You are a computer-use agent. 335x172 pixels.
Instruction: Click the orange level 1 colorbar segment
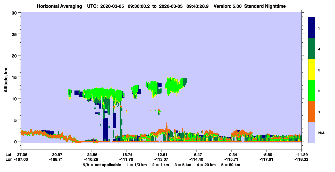tap(312, 111)
